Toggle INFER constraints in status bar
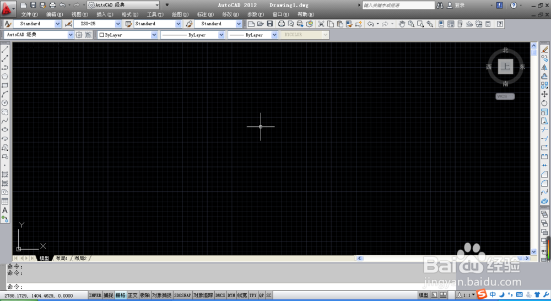551x301 pixels. [x=95, y=295]
